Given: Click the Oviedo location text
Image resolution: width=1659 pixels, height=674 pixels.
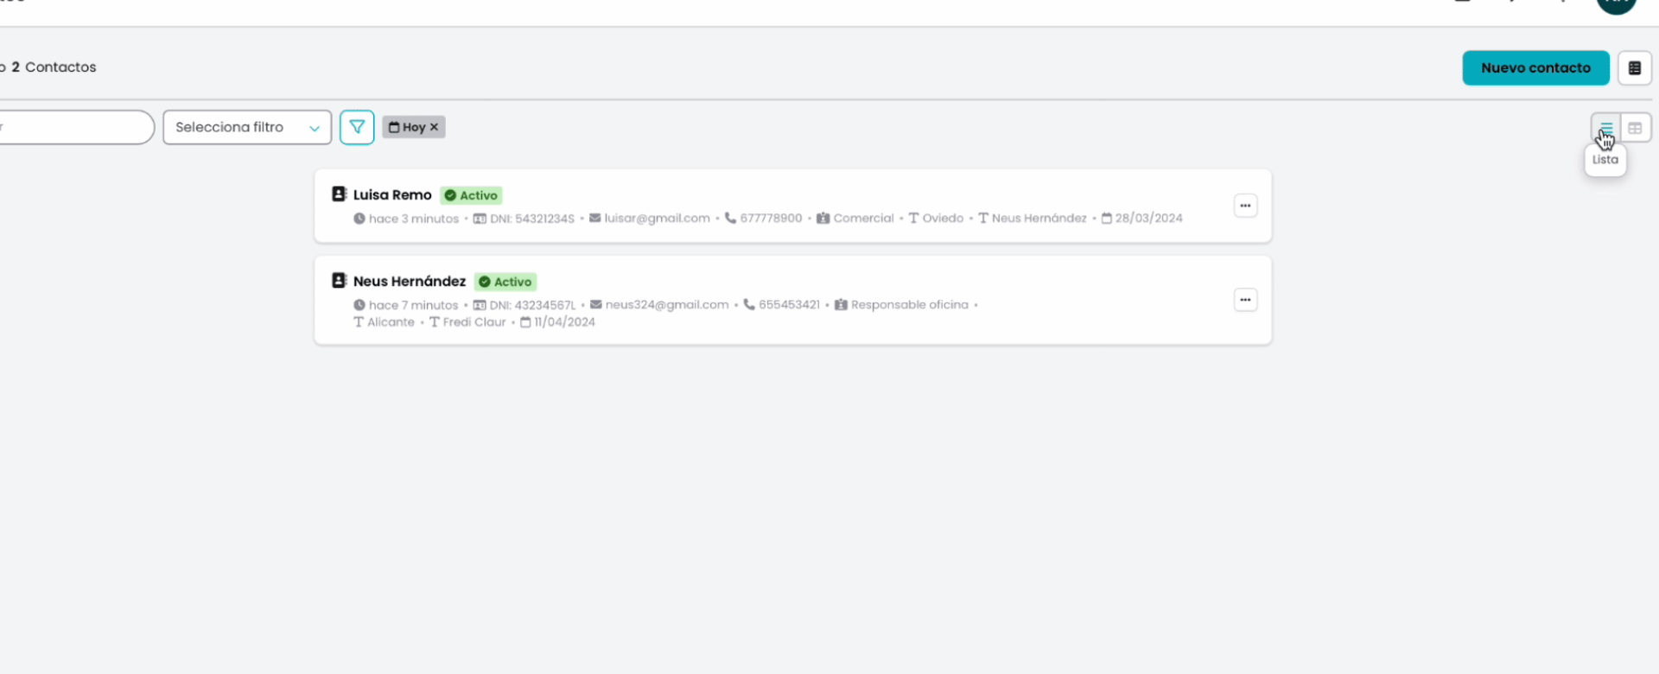Looking at the screenshot, I should tap(943, 219).
